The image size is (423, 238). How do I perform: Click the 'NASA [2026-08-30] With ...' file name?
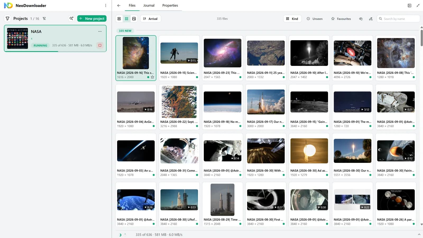tap(265, 171)
